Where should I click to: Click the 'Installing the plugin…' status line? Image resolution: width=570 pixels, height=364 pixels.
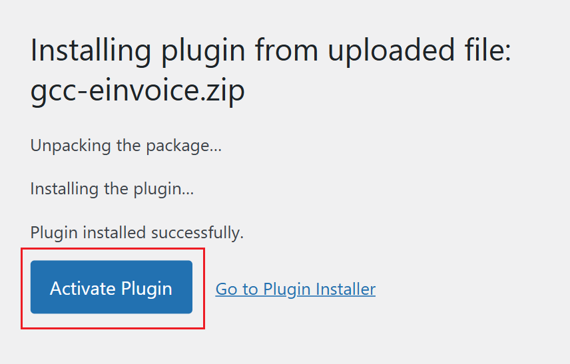tap(112, 189)
